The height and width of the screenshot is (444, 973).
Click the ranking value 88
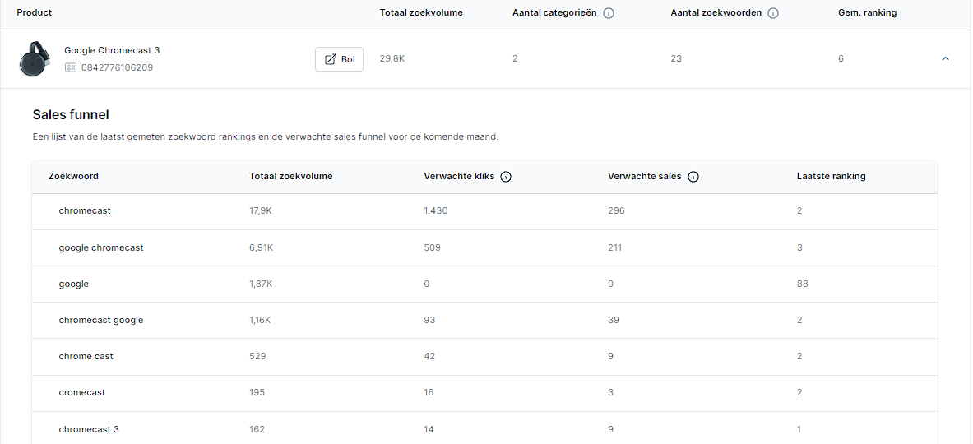803,284
